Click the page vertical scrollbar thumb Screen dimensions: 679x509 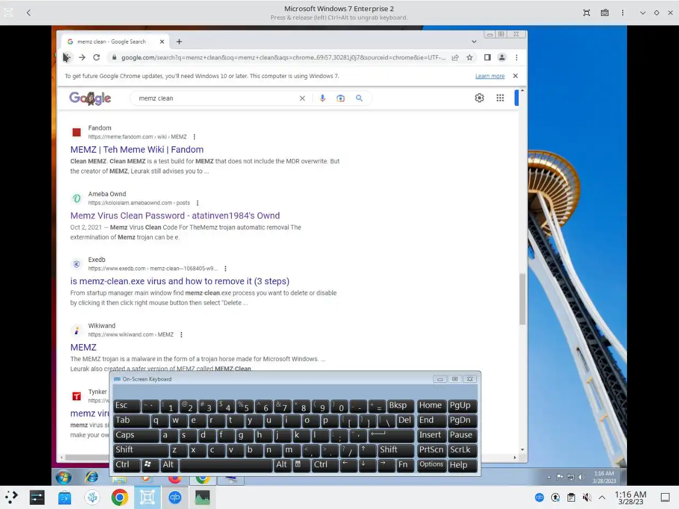[x=523, y=300]
